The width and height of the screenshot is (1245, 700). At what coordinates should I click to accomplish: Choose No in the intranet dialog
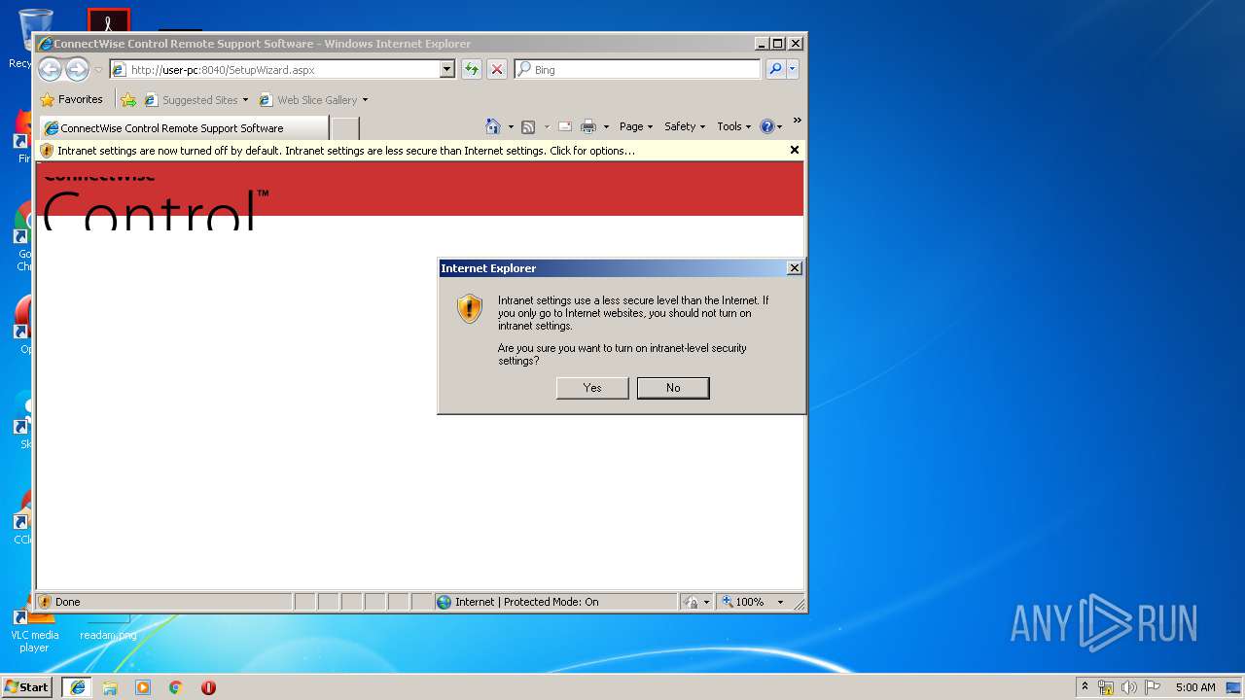pos(673,388)
